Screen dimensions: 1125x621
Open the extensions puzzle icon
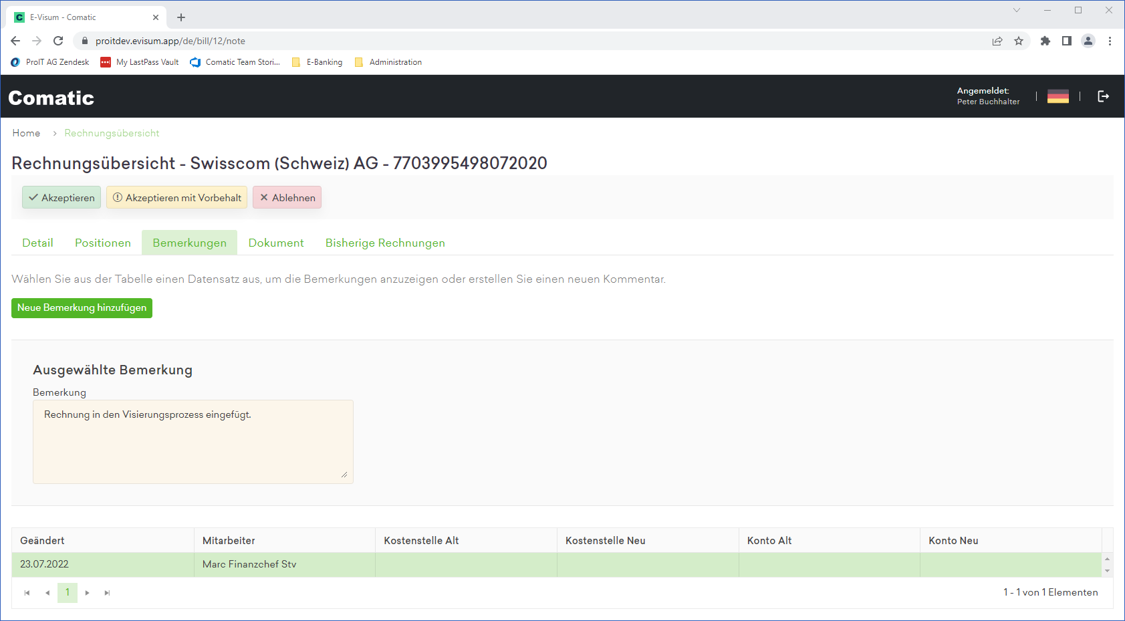(1045, 41)
